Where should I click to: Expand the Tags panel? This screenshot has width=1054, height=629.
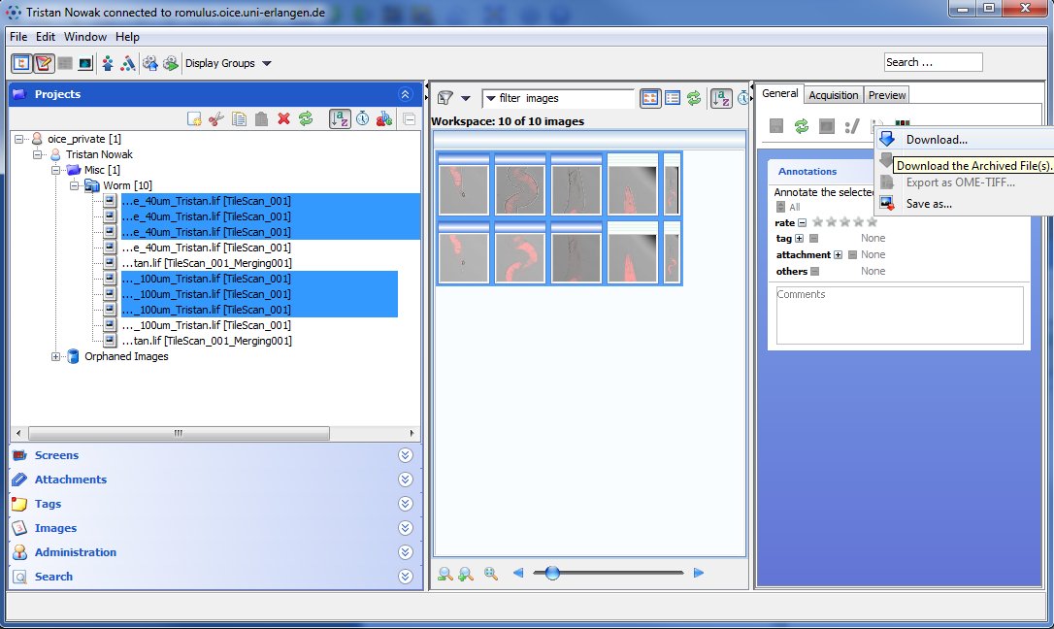(405, 504)
